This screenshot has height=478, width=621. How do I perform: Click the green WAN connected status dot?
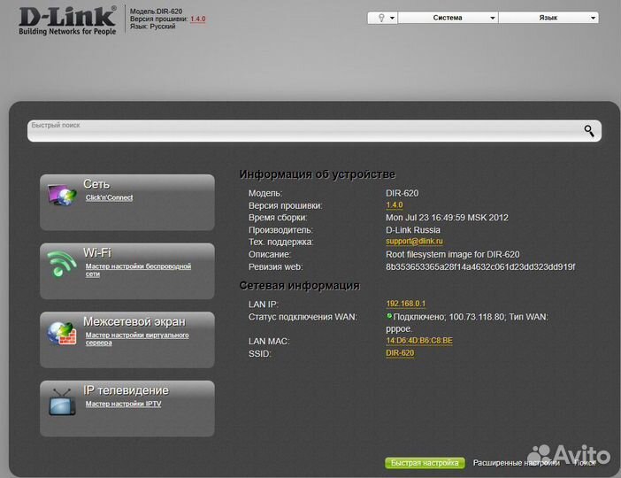[x=389, y=316]
